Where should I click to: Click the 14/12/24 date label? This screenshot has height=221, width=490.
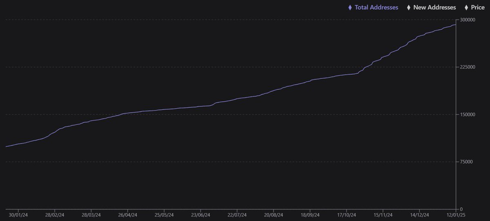tap(419, 215)
